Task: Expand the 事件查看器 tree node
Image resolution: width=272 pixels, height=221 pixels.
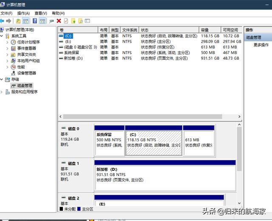Action: tap(7, 49)
